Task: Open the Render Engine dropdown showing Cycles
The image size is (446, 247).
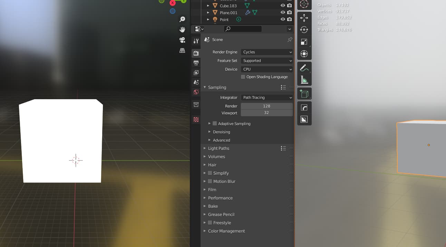Action: (x=267, y=52)
